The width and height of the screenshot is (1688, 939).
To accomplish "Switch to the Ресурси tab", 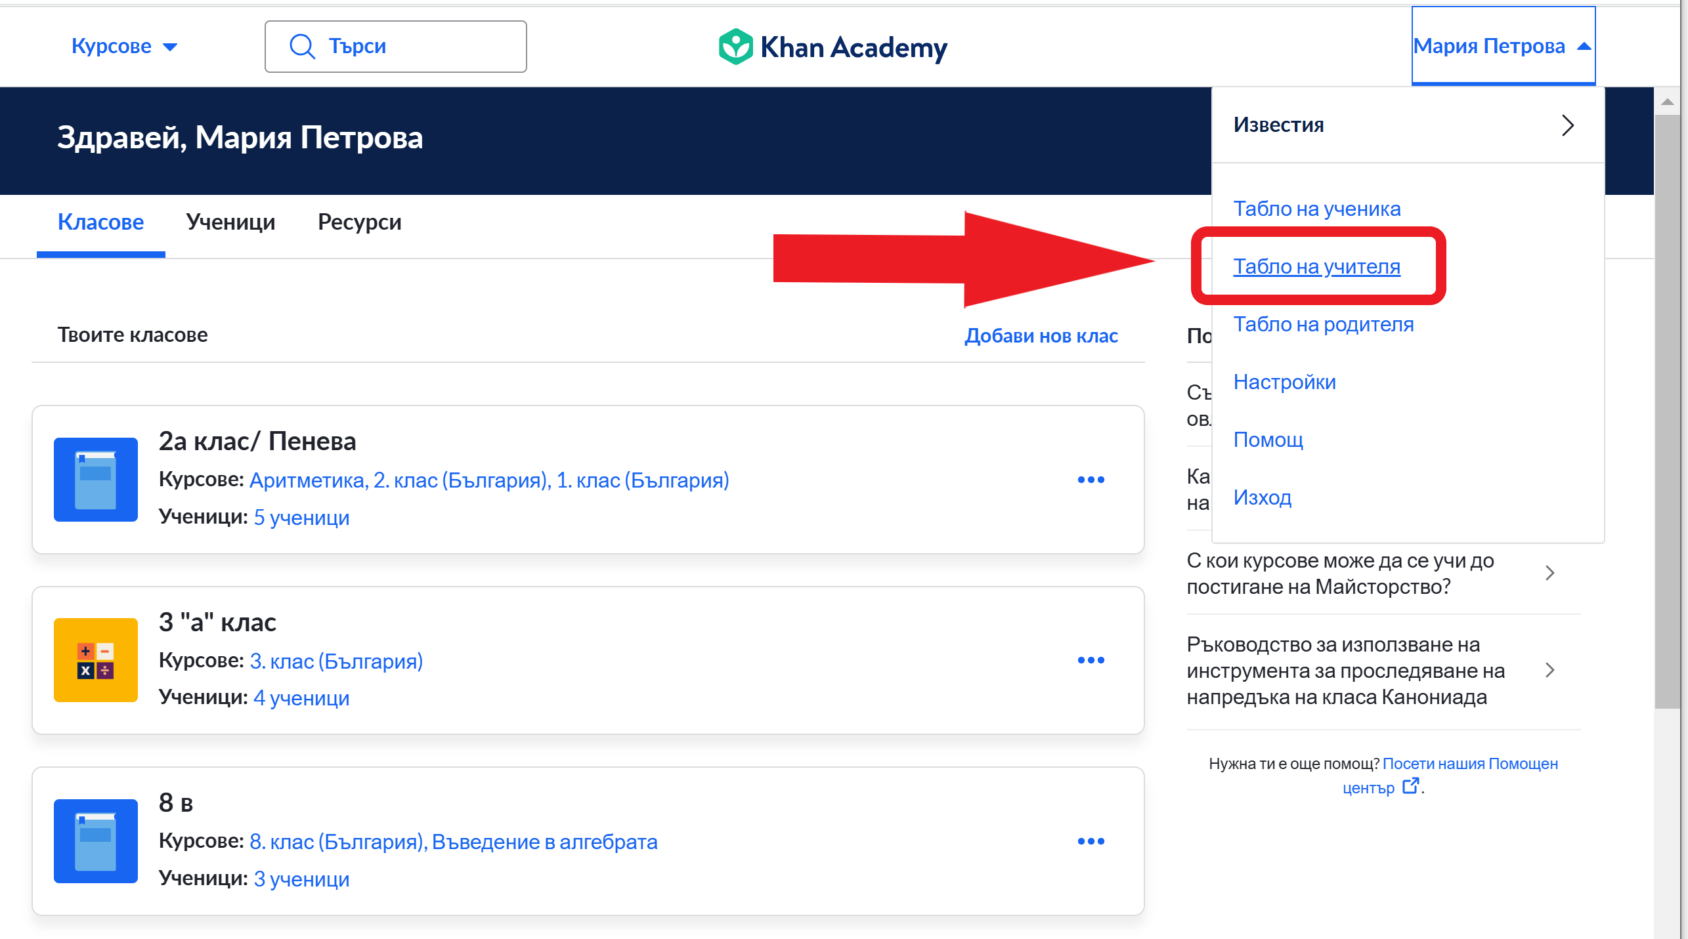I will 360,222.
